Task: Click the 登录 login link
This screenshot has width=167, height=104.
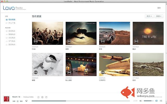Action: [159, 8]
